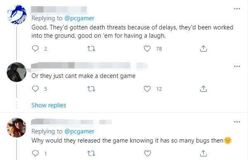Share the "decent game" tweet

coord(203,89)
